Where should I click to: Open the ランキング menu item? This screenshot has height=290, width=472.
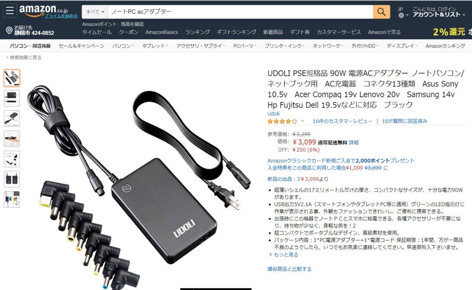pos(197,32)
